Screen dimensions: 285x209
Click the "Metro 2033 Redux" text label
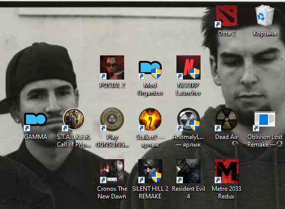click(227, 192)
